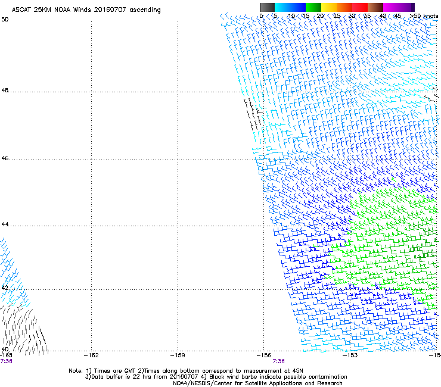
Task: Click the "-153" longitude axis label
Action: [350, 355]
